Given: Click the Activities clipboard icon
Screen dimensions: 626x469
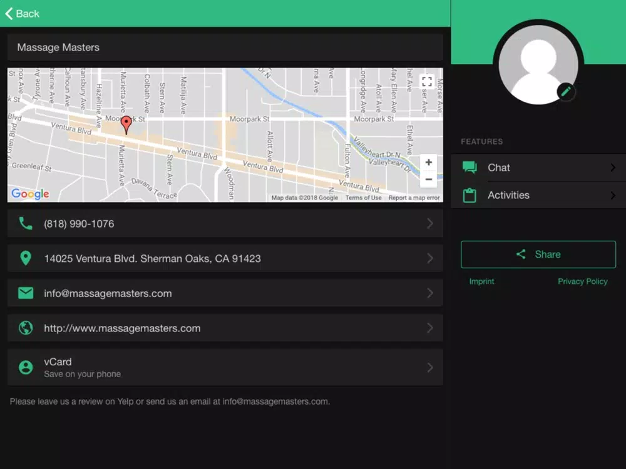Looking at the screenshot, I should tap(469, 195).
